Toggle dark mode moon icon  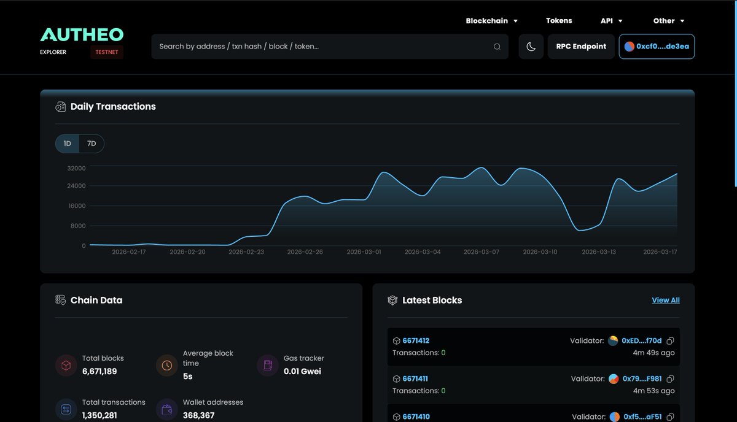point(531,47)
